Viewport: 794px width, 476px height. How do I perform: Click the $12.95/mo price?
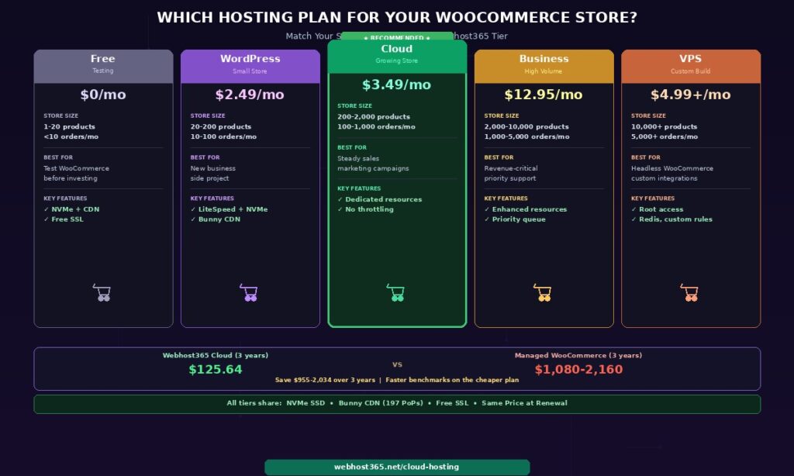click(544, 95)
